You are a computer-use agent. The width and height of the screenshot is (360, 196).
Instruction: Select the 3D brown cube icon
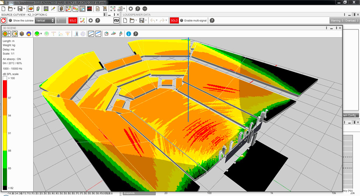(x=22, y=34)
